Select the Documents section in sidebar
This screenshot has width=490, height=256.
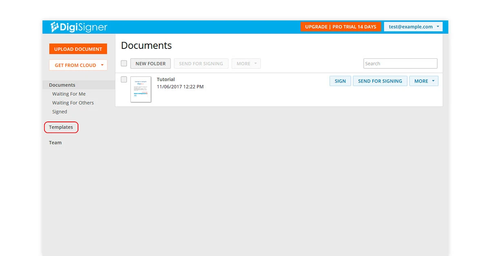[62, 85]
